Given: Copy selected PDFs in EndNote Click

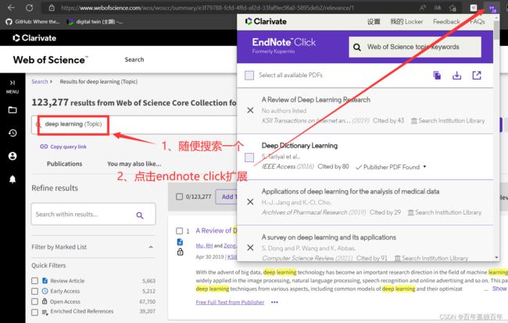Looking at the screenshot, I should point(437,76).
